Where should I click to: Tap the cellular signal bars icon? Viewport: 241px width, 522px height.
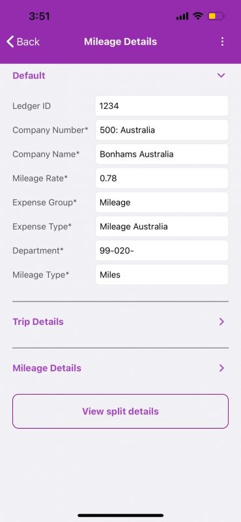(182, 16)
